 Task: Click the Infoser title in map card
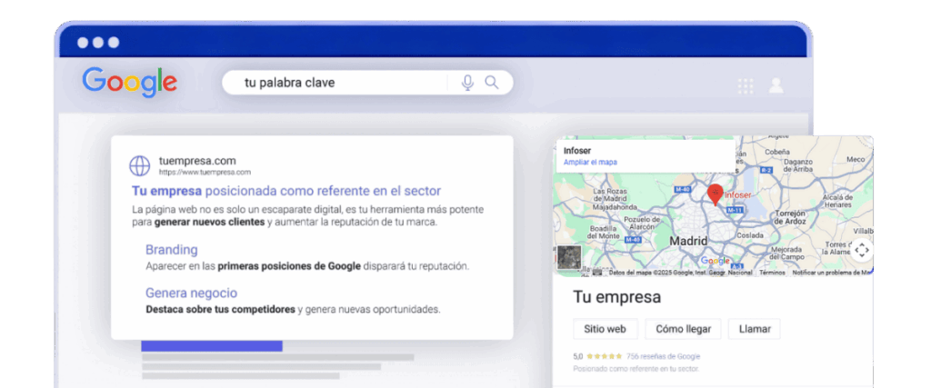click(x=577, y=151)
